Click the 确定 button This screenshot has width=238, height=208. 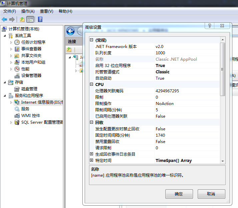click(x=179, y=194)
